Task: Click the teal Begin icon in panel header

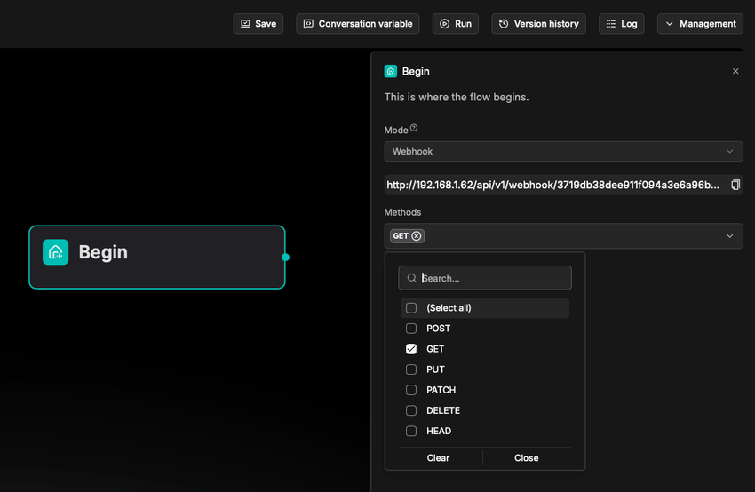Action: click(391, 71)
